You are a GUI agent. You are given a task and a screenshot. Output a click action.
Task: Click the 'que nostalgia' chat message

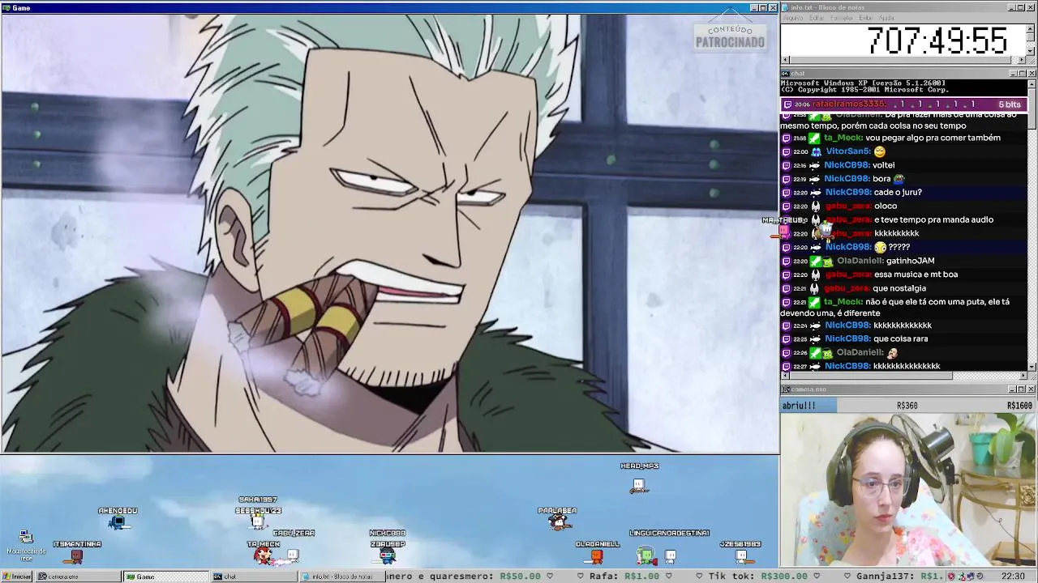pyautogui.click(x=899, y=288)
